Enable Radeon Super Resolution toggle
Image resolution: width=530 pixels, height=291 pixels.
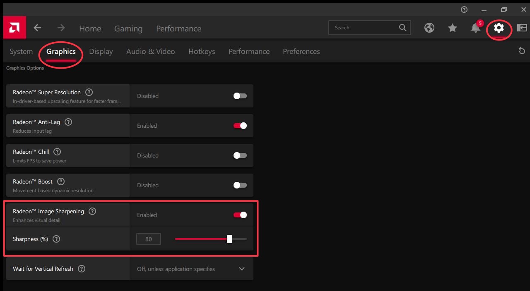(240, 96)
